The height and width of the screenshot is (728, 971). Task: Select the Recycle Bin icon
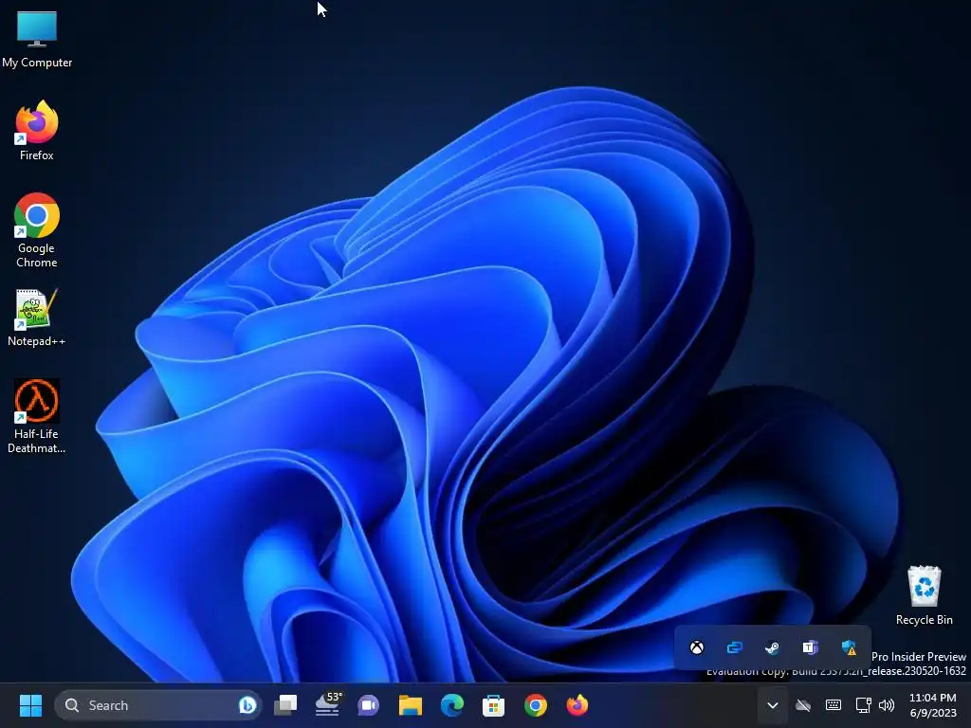pos(924,595)
